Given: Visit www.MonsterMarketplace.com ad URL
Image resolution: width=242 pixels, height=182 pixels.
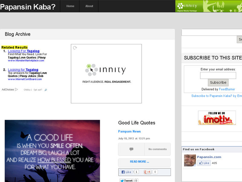Looking at the screenshot, I should point(26,60).
